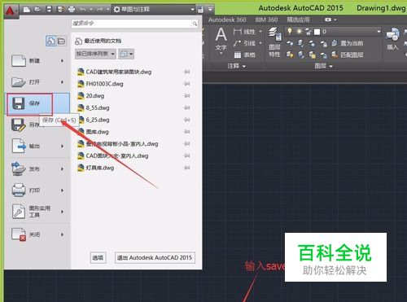Toggle the padlock lock state for layer 0

point(309,32)
